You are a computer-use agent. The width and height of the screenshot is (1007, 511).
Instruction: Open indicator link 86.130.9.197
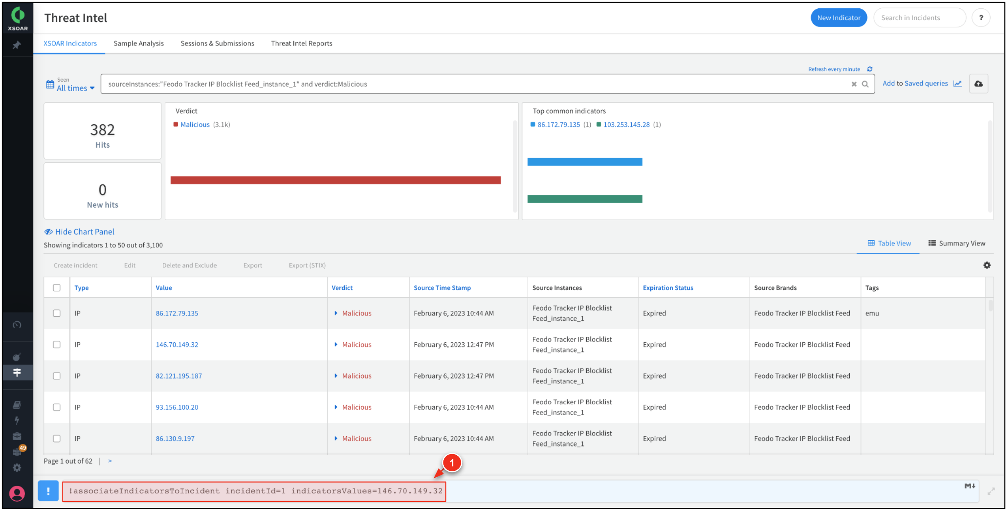pyautogui.click(x=175, y=439)
